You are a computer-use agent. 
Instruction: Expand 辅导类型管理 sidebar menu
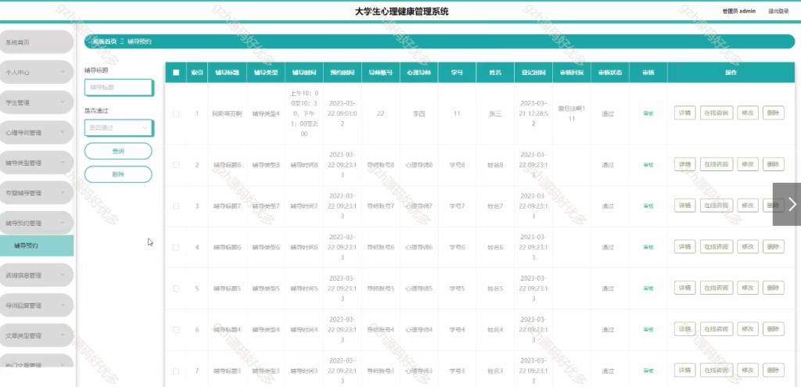[x=37, y=163]
